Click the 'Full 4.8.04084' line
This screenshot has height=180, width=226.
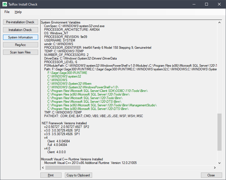click(57, 145)
